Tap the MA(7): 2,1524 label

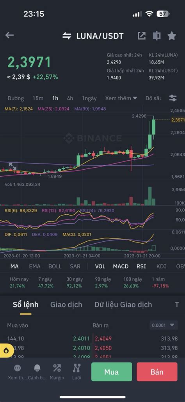coord(19,109)
